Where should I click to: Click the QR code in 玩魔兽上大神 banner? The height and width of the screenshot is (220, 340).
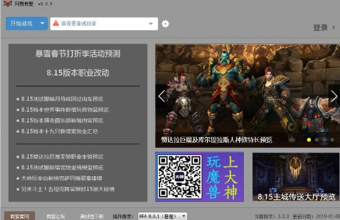click(x=179, y=177)
